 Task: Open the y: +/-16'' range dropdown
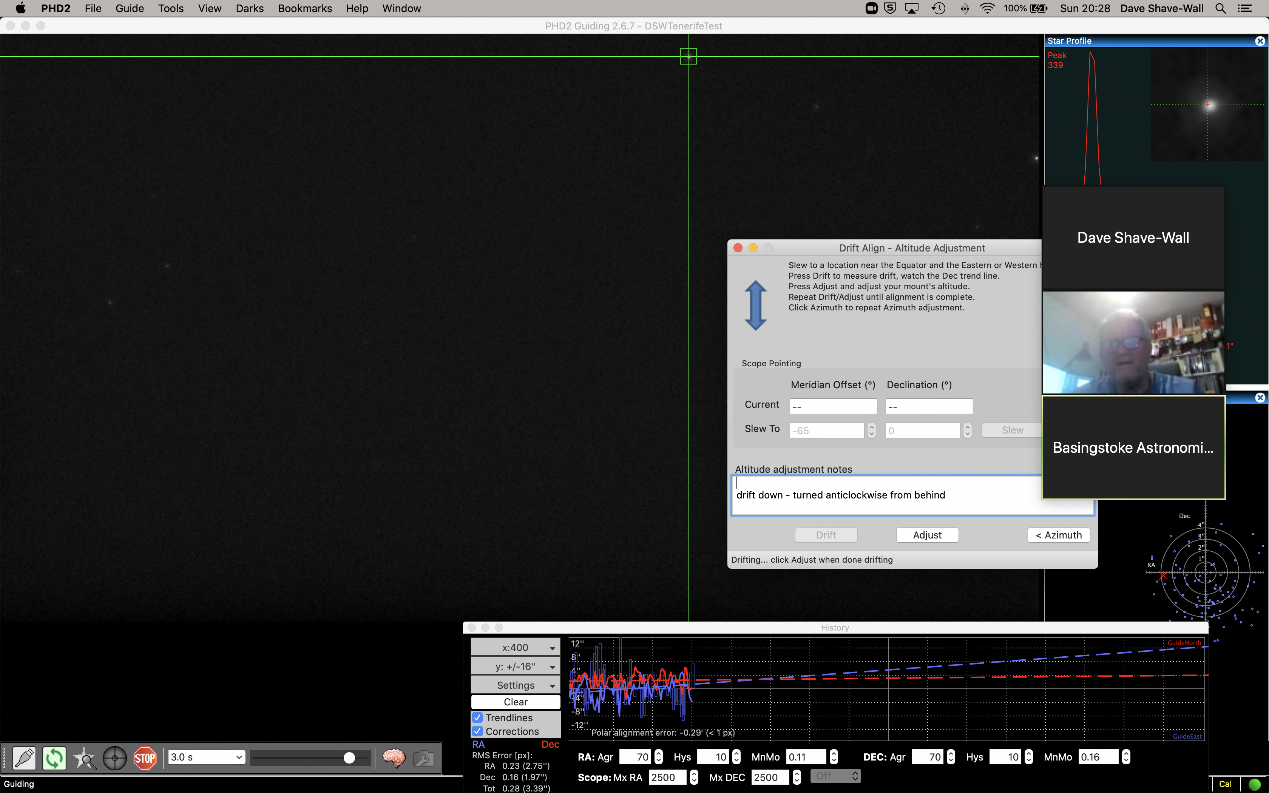[x=516, y=666]
